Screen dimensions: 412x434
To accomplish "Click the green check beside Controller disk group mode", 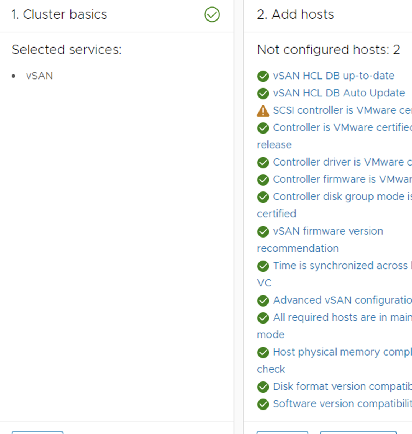I will [263, 197].
